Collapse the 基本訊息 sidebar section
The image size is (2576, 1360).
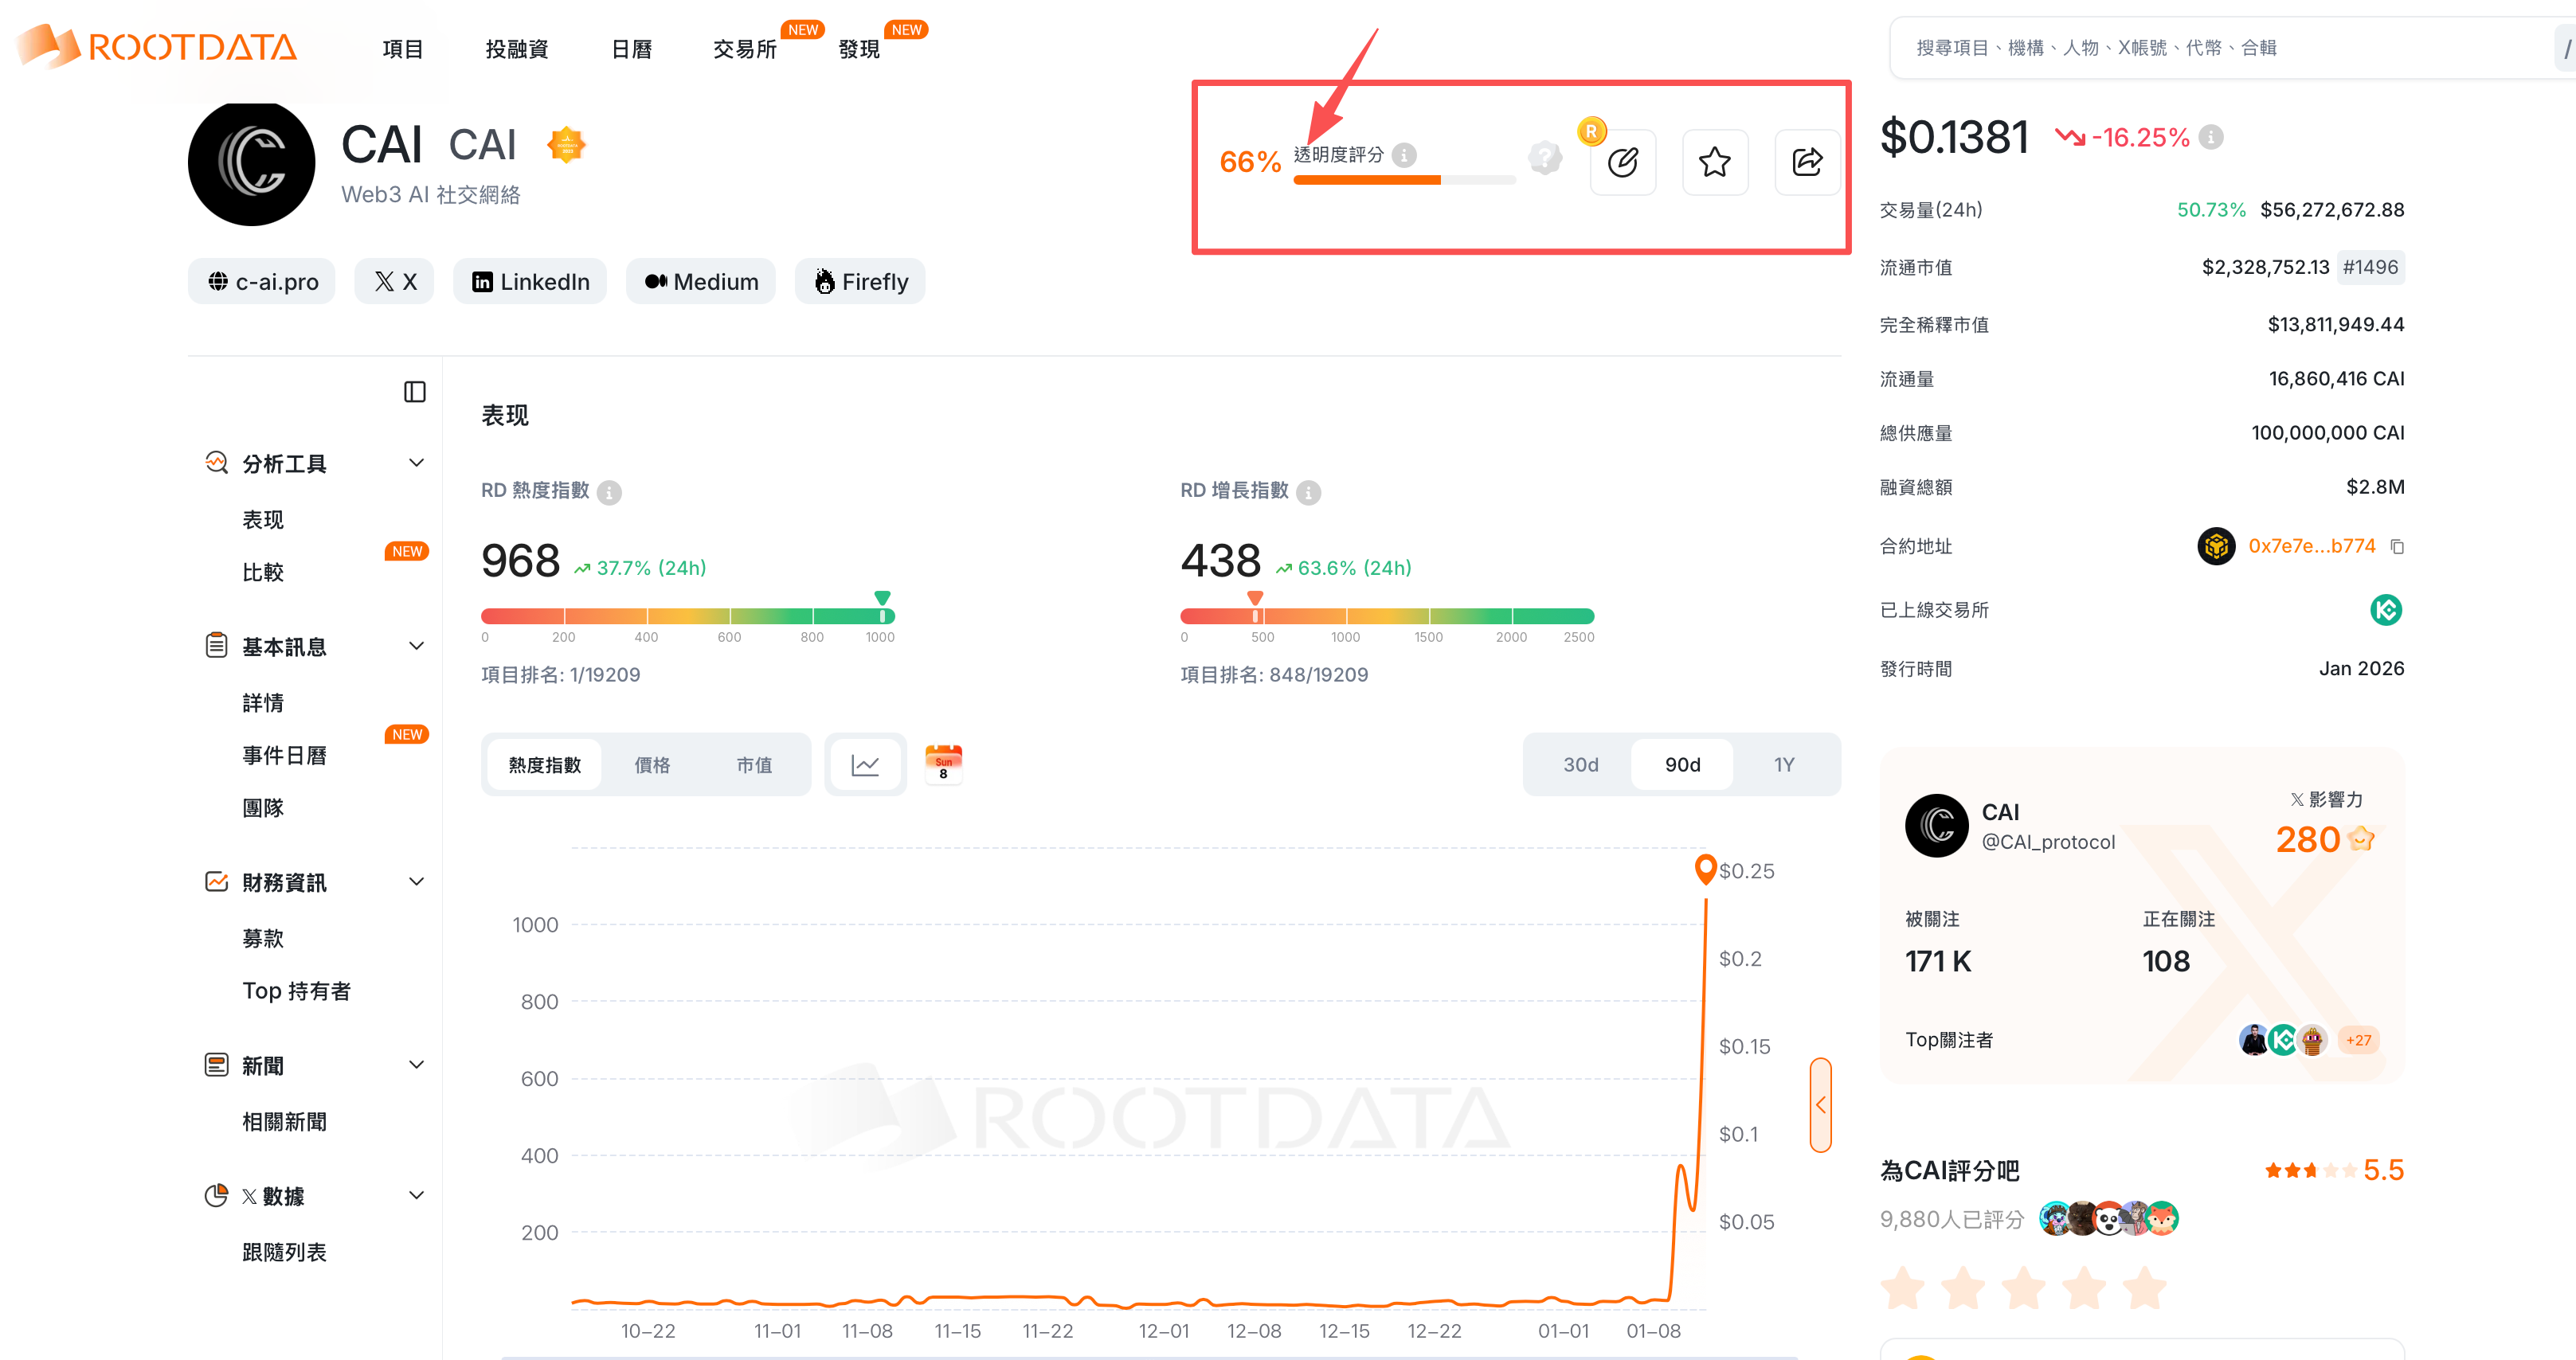pyautogui.click(x=416, y=646)
